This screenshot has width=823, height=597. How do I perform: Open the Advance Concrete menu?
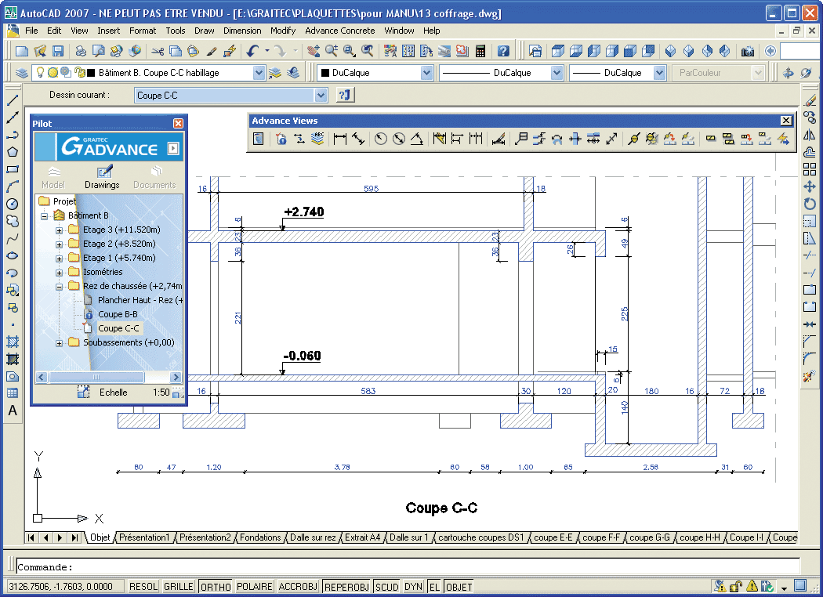[339, 31]
